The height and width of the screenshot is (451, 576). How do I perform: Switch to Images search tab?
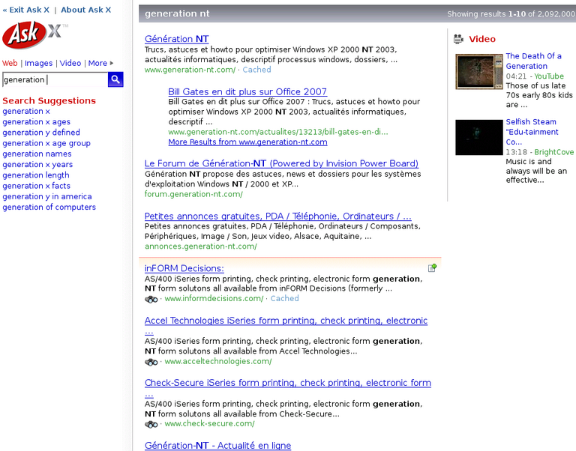coord(38,63)
